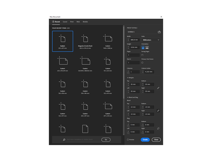212x162 pixels.
Task: Choose the Custom 151 x 233 mm preset
Action: click(108, 64)
